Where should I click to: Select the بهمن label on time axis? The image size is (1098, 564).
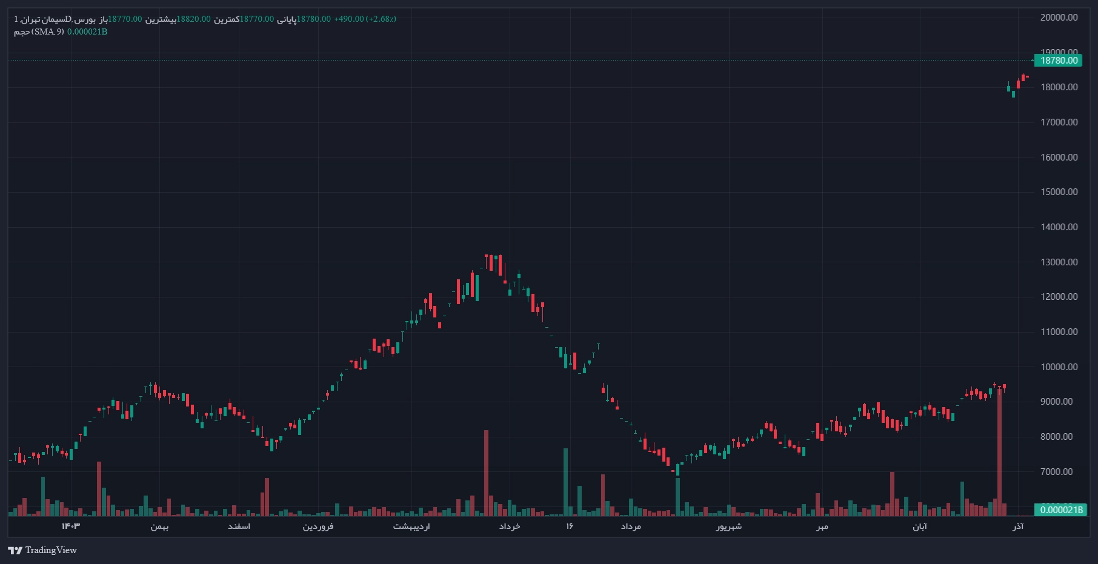(x=159, y=526)
